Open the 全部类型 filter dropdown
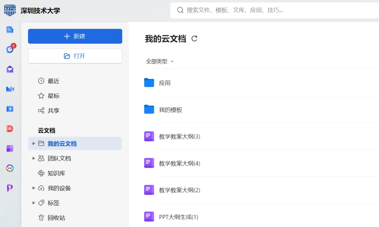Viewport: 379px width, 227px height. [160, 61]
